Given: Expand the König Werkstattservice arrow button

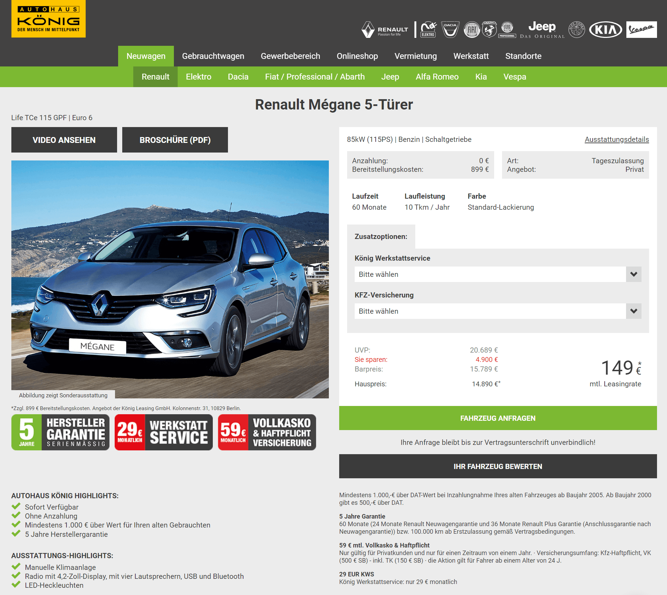Looking at the screenshot, I should [634, 274].
